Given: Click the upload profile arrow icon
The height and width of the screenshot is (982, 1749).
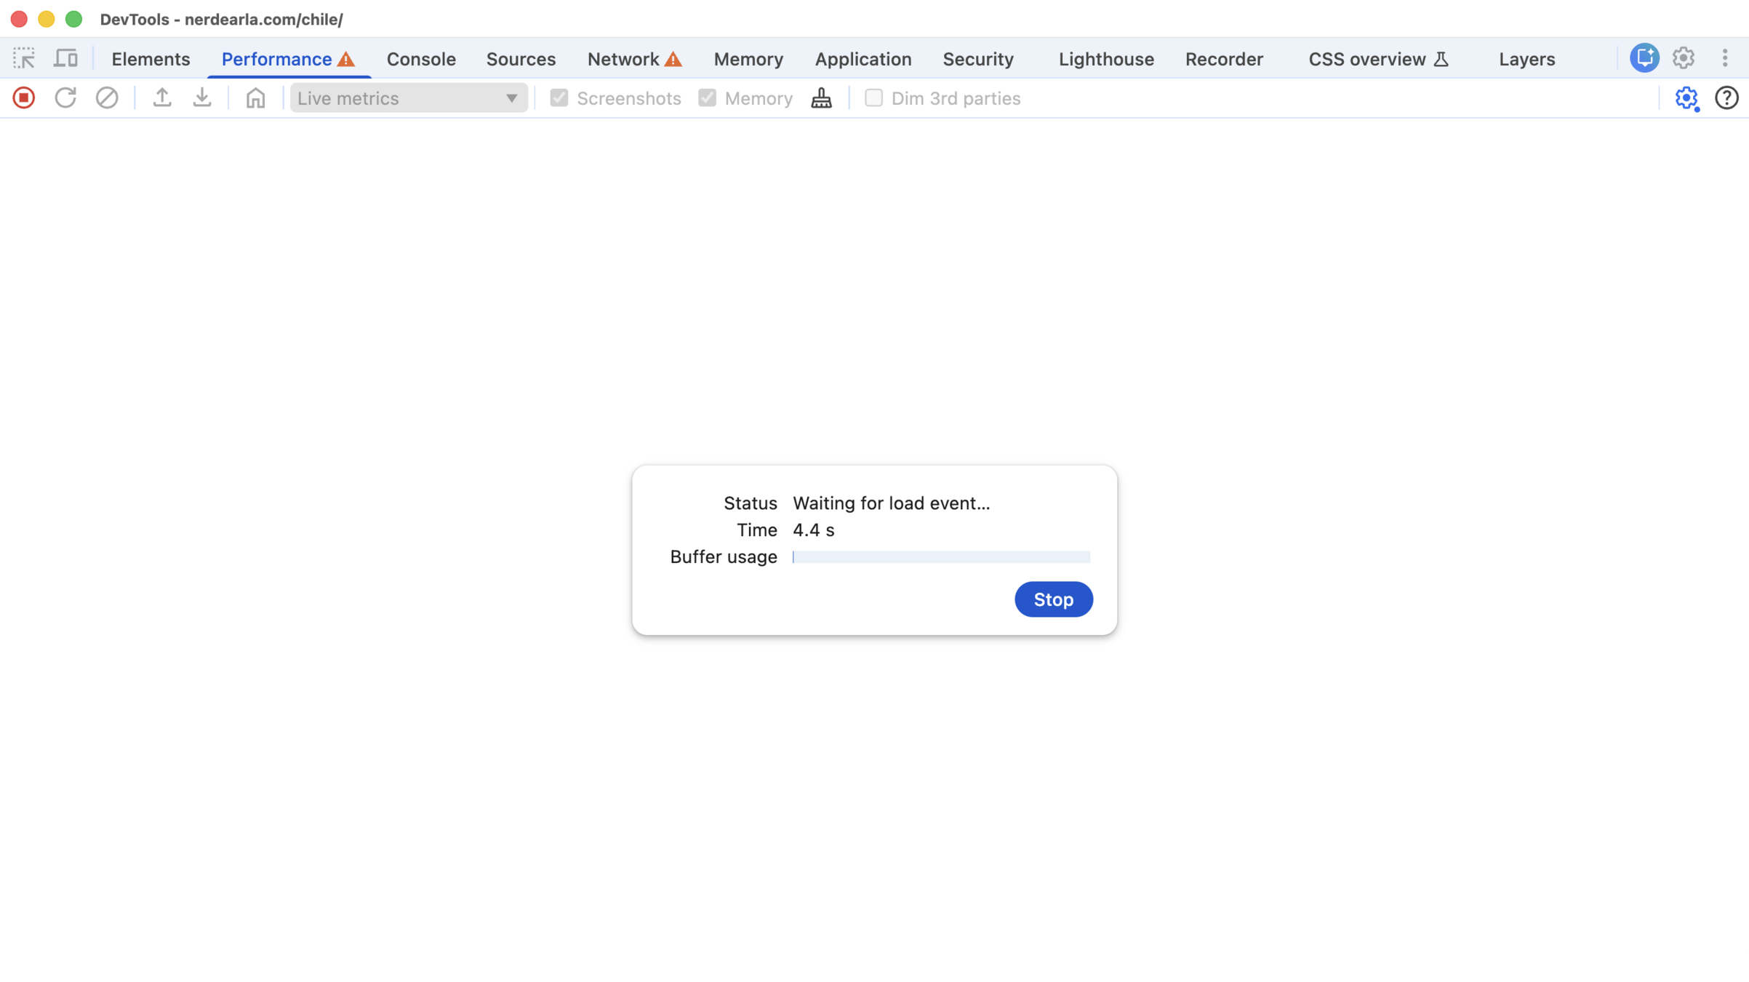Looking at the screenshot, I should click(x=162, y=98).
